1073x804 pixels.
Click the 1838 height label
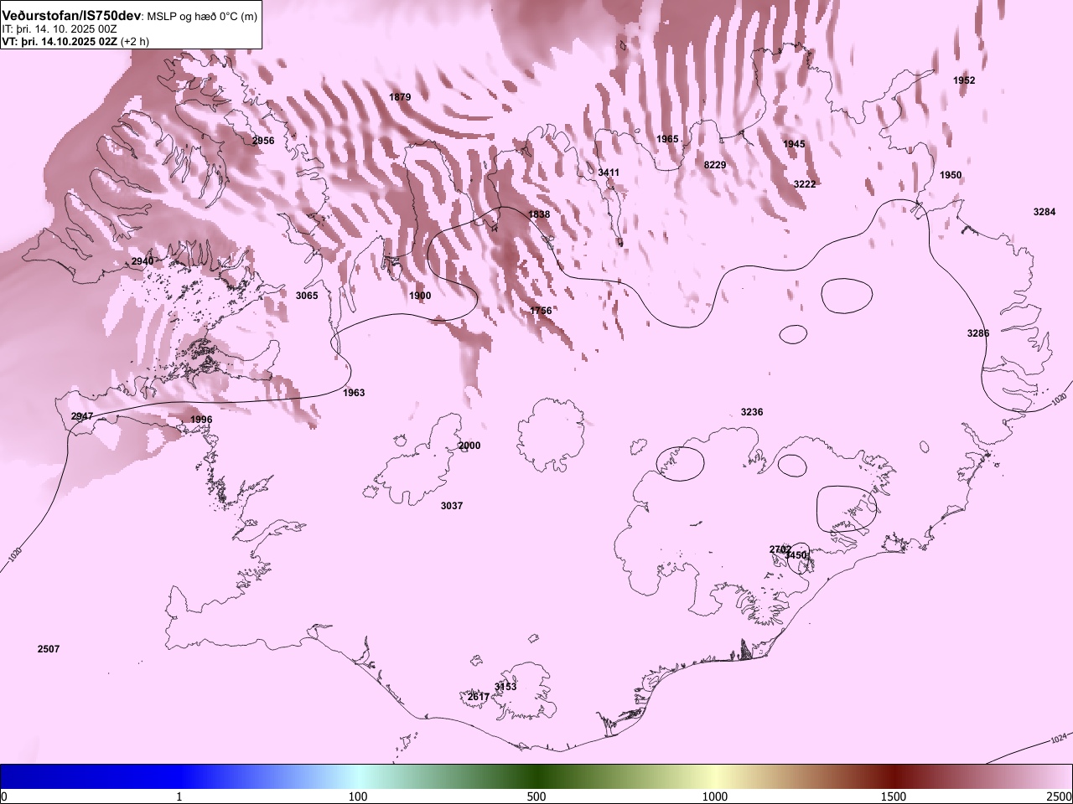coord(539,214)
